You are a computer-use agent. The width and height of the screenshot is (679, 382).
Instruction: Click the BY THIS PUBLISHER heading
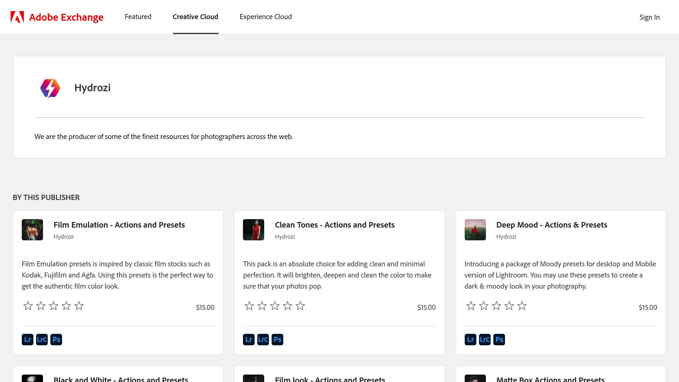pyautogui.click(x=46, y=197)
